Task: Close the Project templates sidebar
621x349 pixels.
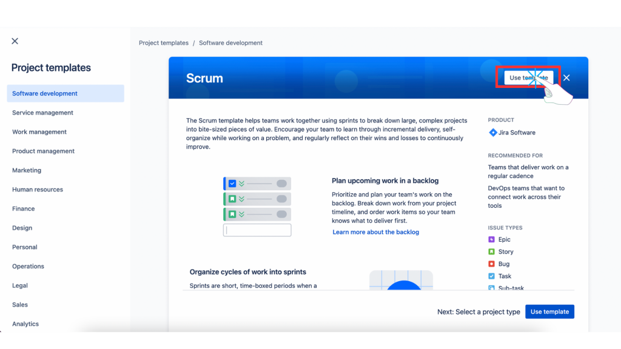Action: pos(15,41)
